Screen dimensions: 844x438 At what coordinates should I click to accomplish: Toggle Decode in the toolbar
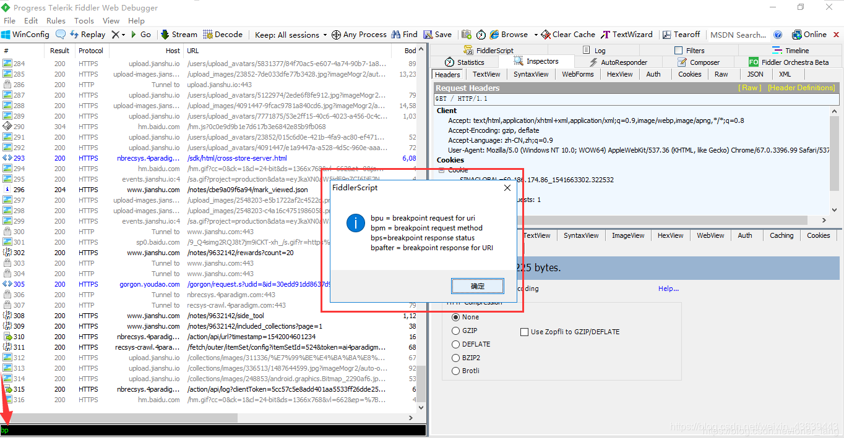223,35
